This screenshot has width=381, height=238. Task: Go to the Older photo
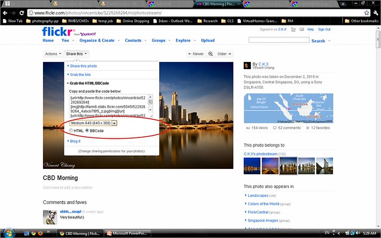pyautogui.click(x=224, y=54)
